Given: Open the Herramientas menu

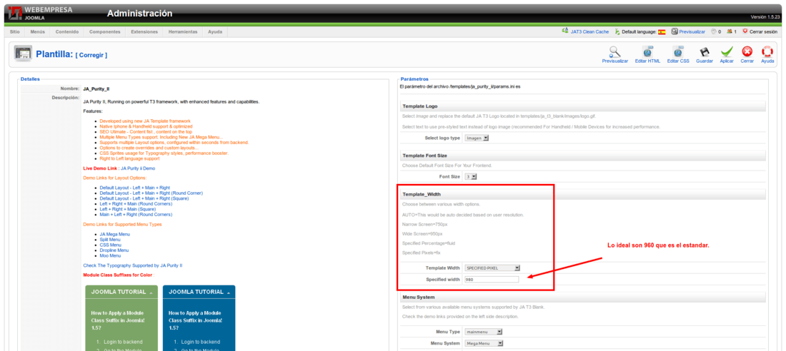Looking at the screenshot, I should 183,31.
